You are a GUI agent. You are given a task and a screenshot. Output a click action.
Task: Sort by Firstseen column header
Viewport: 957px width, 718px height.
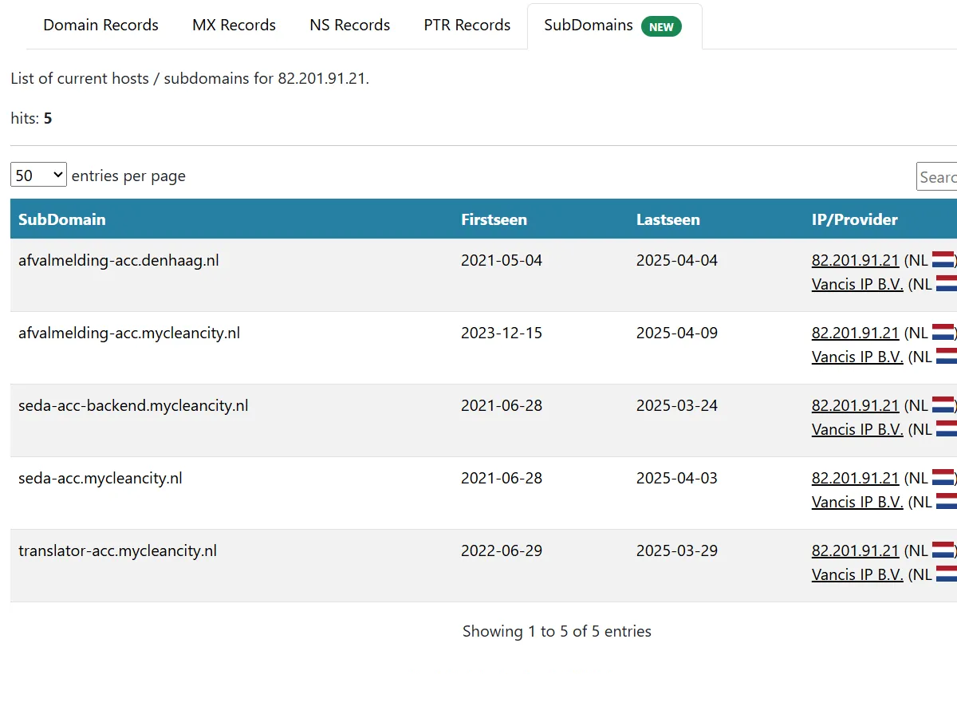(541, 219)
